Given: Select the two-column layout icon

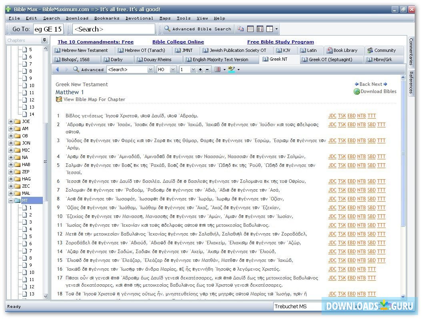Looking at the screenshot, I should (x=260, y=29).
